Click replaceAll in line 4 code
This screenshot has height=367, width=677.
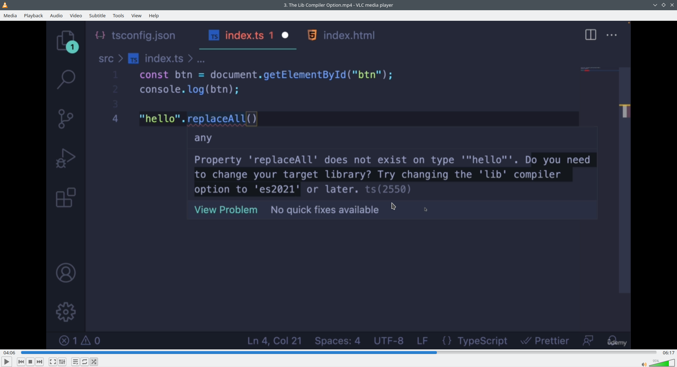[x=216, y=119]
